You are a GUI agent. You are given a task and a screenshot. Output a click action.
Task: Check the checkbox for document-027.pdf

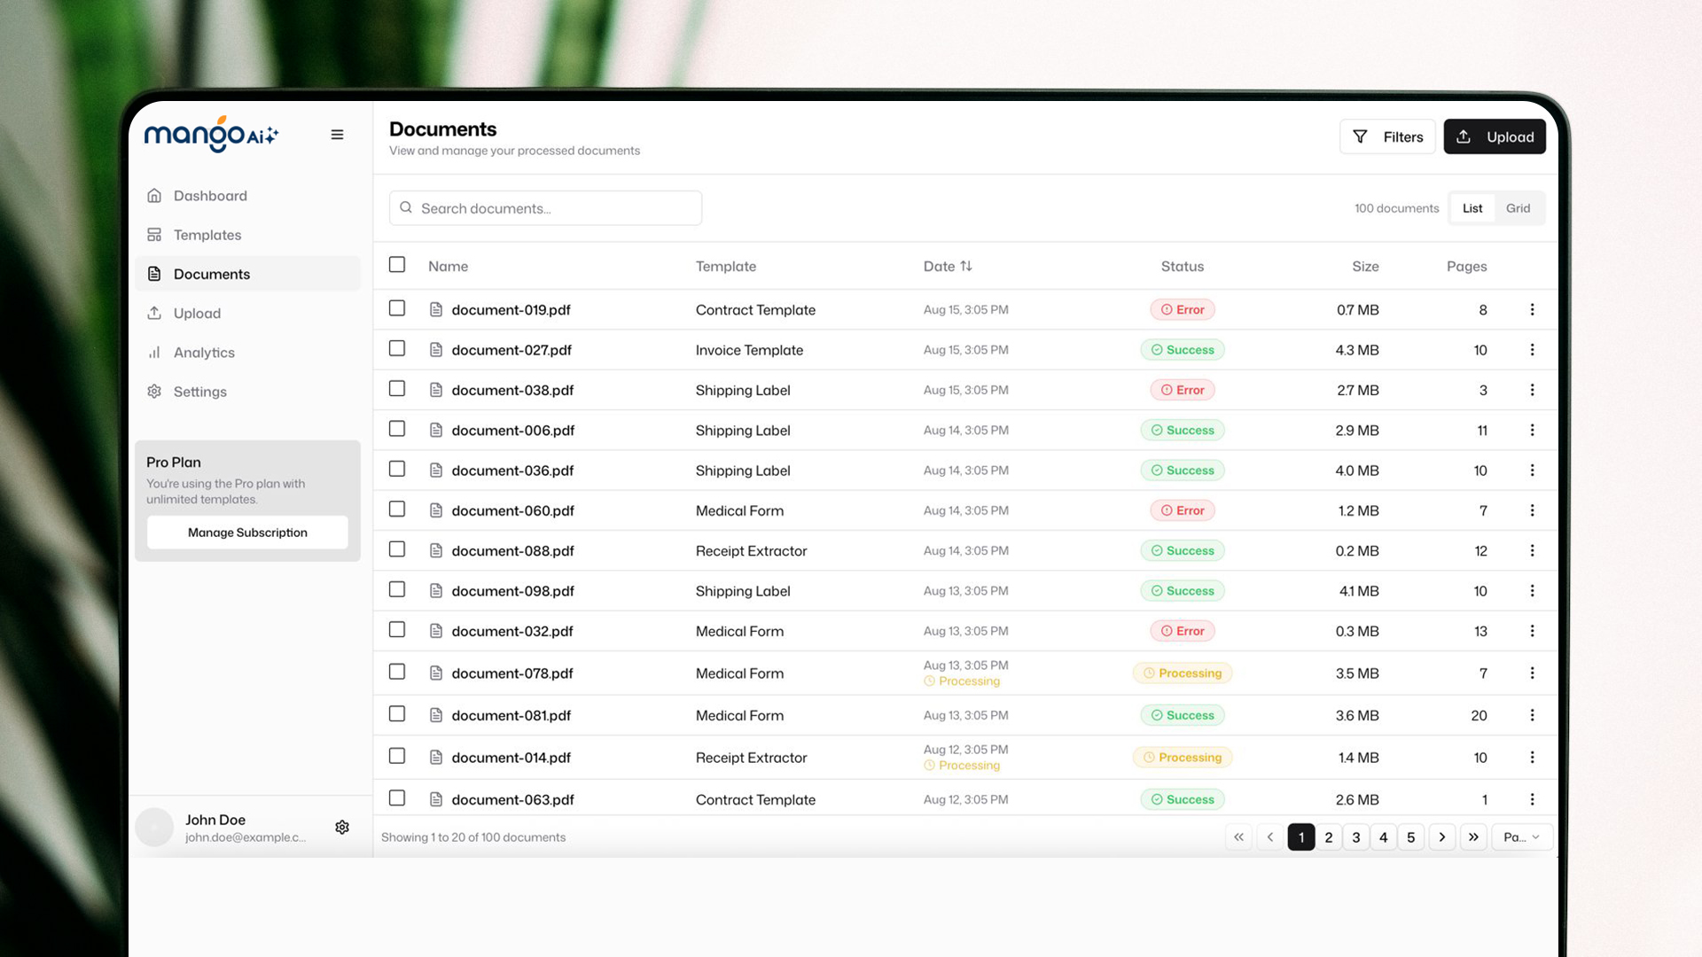(x=396, y=348)
